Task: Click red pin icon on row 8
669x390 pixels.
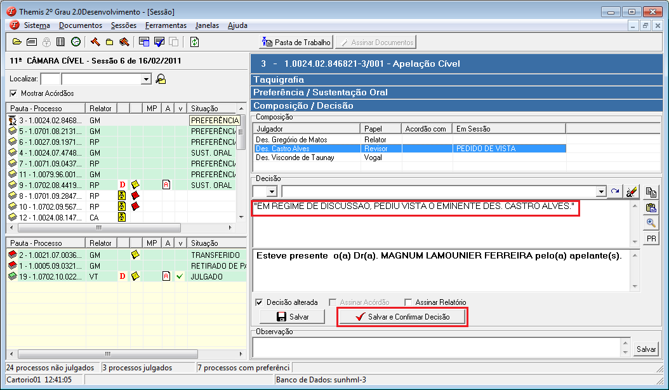Action: (x=135, y=196)
